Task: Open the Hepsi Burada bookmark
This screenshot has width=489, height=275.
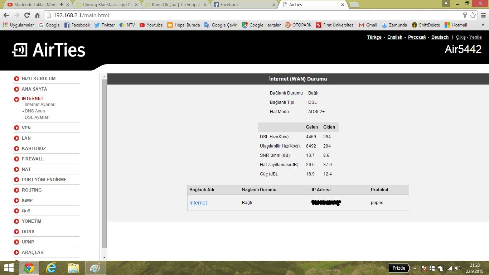Action: [184, 25]
